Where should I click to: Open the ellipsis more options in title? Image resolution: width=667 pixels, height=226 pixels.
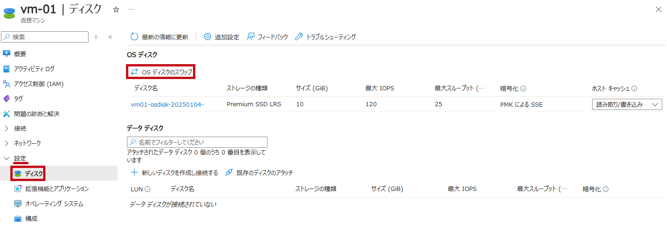131,9
